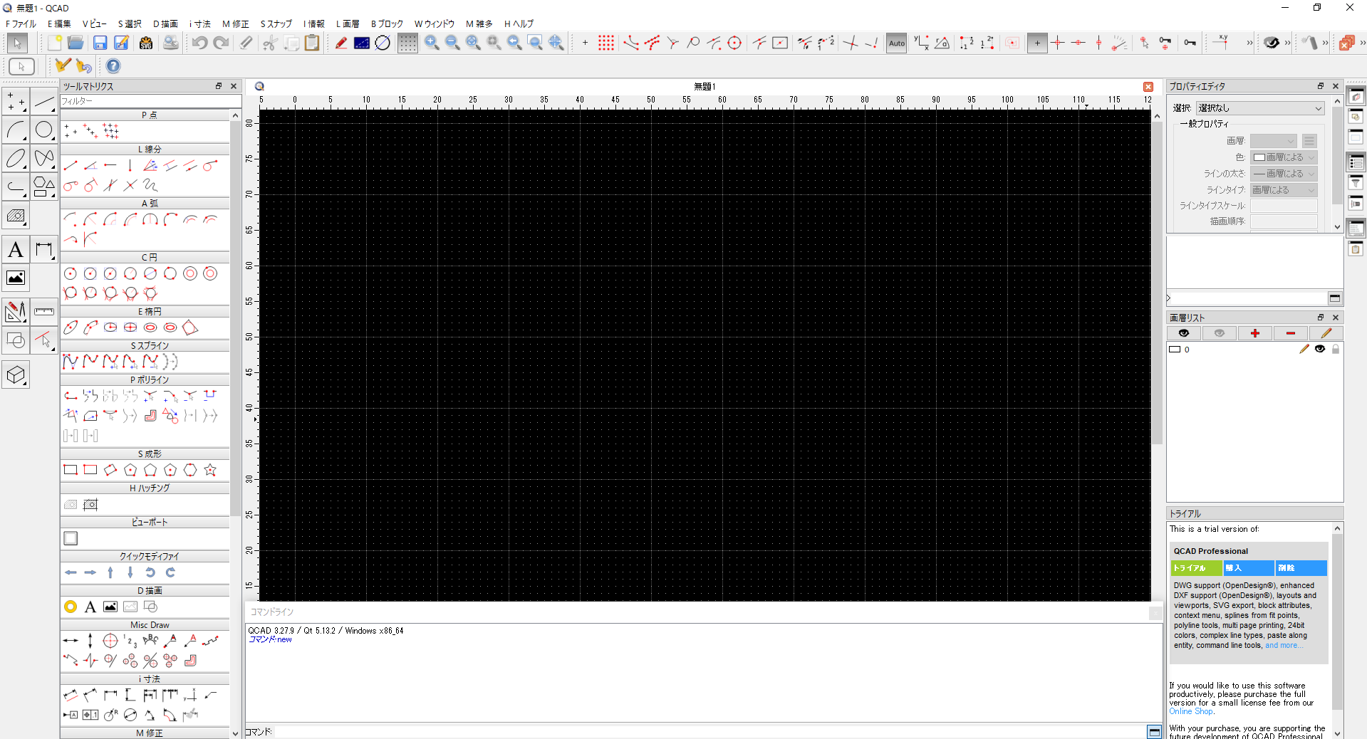Click the blue help question mark icon
The height and width of the screenshot is (739, 1367).
click(x=113, y=66)
